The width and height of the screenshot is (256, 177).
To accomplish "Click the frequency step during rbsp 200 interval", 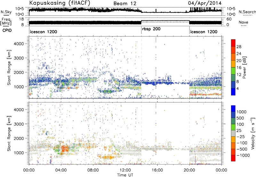I will 165,21.
